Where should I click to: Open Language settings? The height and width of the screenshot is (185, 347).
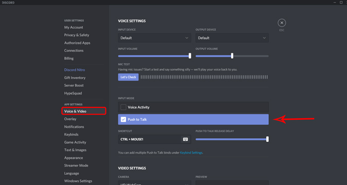click(71, 173)
